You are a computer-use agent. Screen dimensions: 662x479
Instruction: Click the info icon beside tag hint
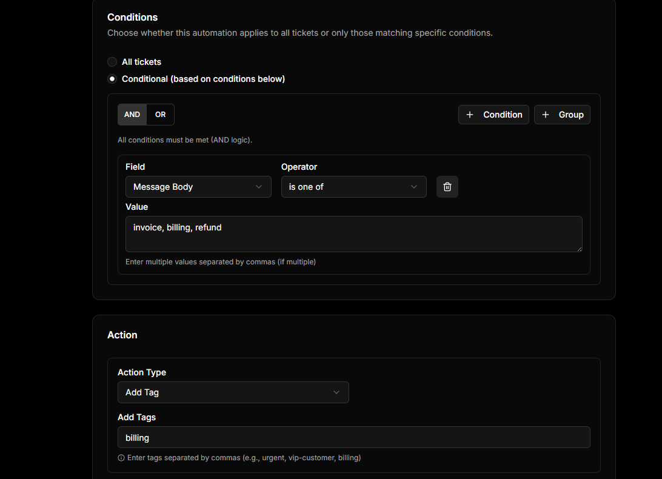pyautogui.click(x=121, y=458)
